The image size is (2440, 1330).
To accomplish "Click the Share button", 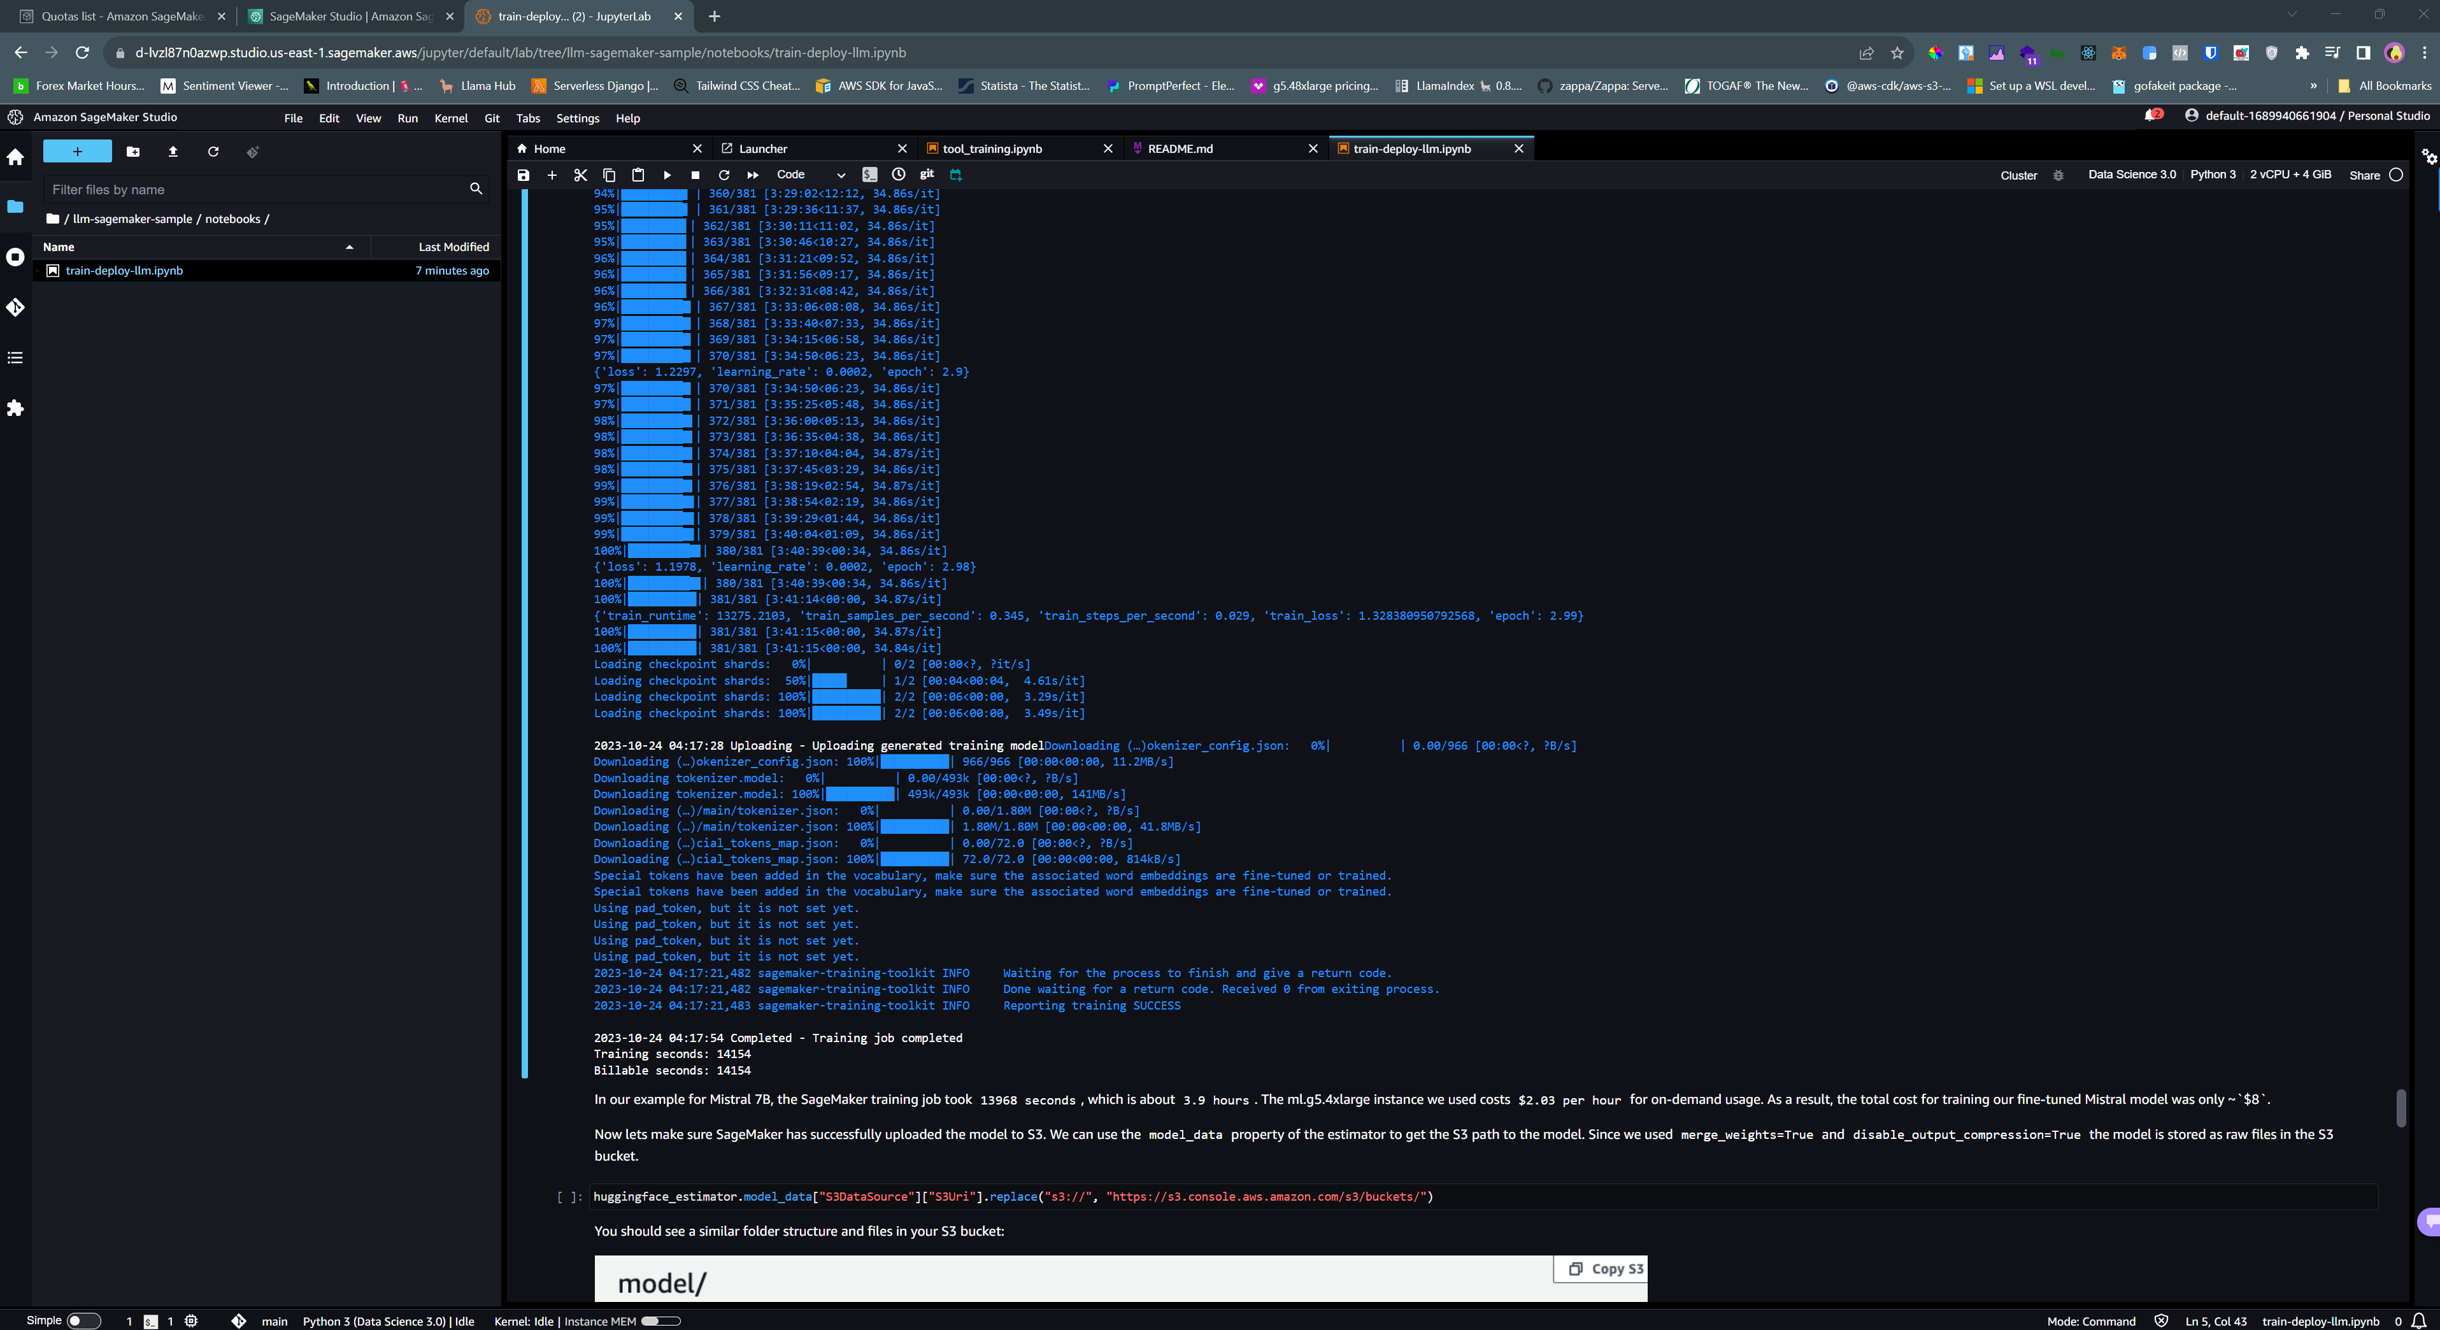I will [x=2364, y=175].
